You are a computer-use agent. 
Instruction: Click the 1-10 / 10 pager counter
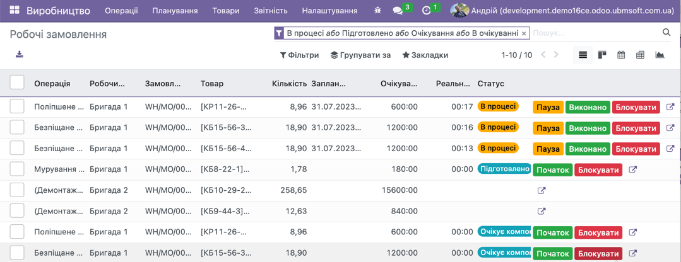click(x=516, y=55)
